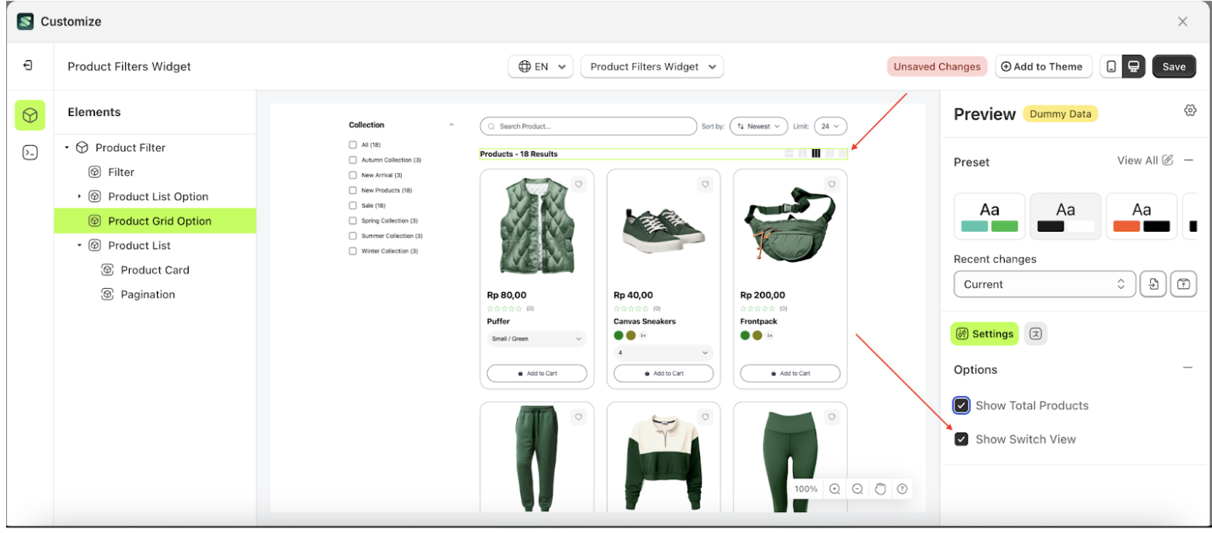Select the teal and green preset swatch
1212x533 pixels.
989,216
